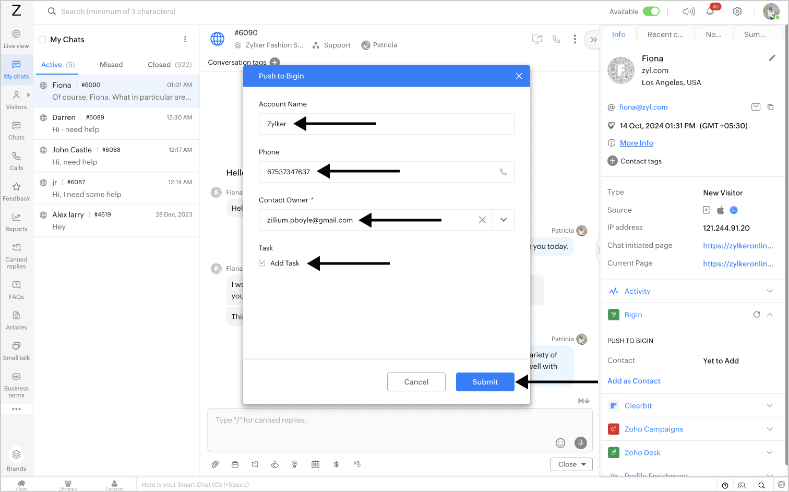Select all My Chats checkbox

tap(42, 40)
